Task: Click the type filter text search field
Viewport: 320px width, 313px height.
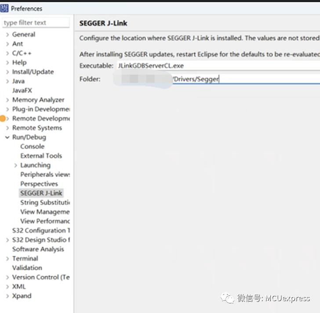Action: 36,23
